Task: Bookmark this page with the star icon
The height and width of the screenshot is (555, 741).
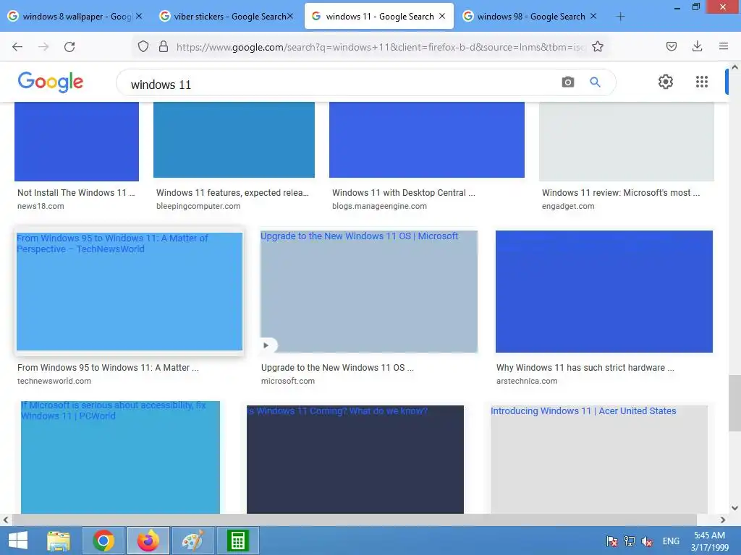Action: 597,46
